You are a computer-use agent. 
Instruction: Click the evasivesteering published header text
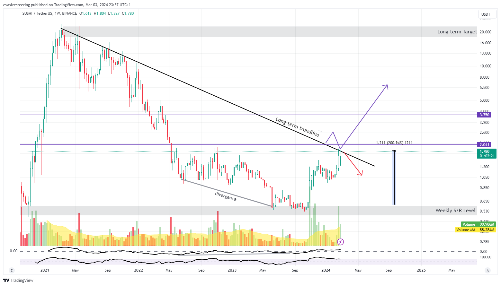point(67,5)
